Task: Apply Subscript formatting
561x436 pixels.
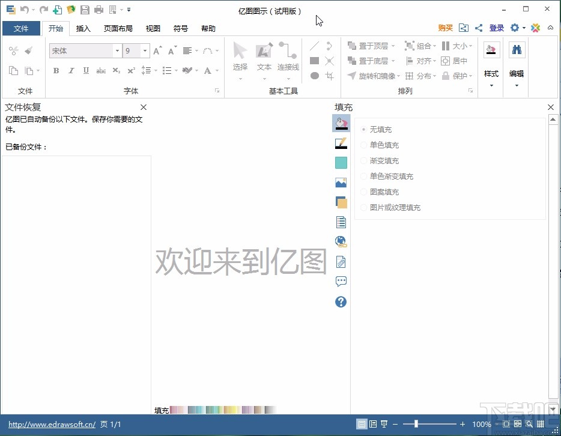Action: click(x=117, y=70)
